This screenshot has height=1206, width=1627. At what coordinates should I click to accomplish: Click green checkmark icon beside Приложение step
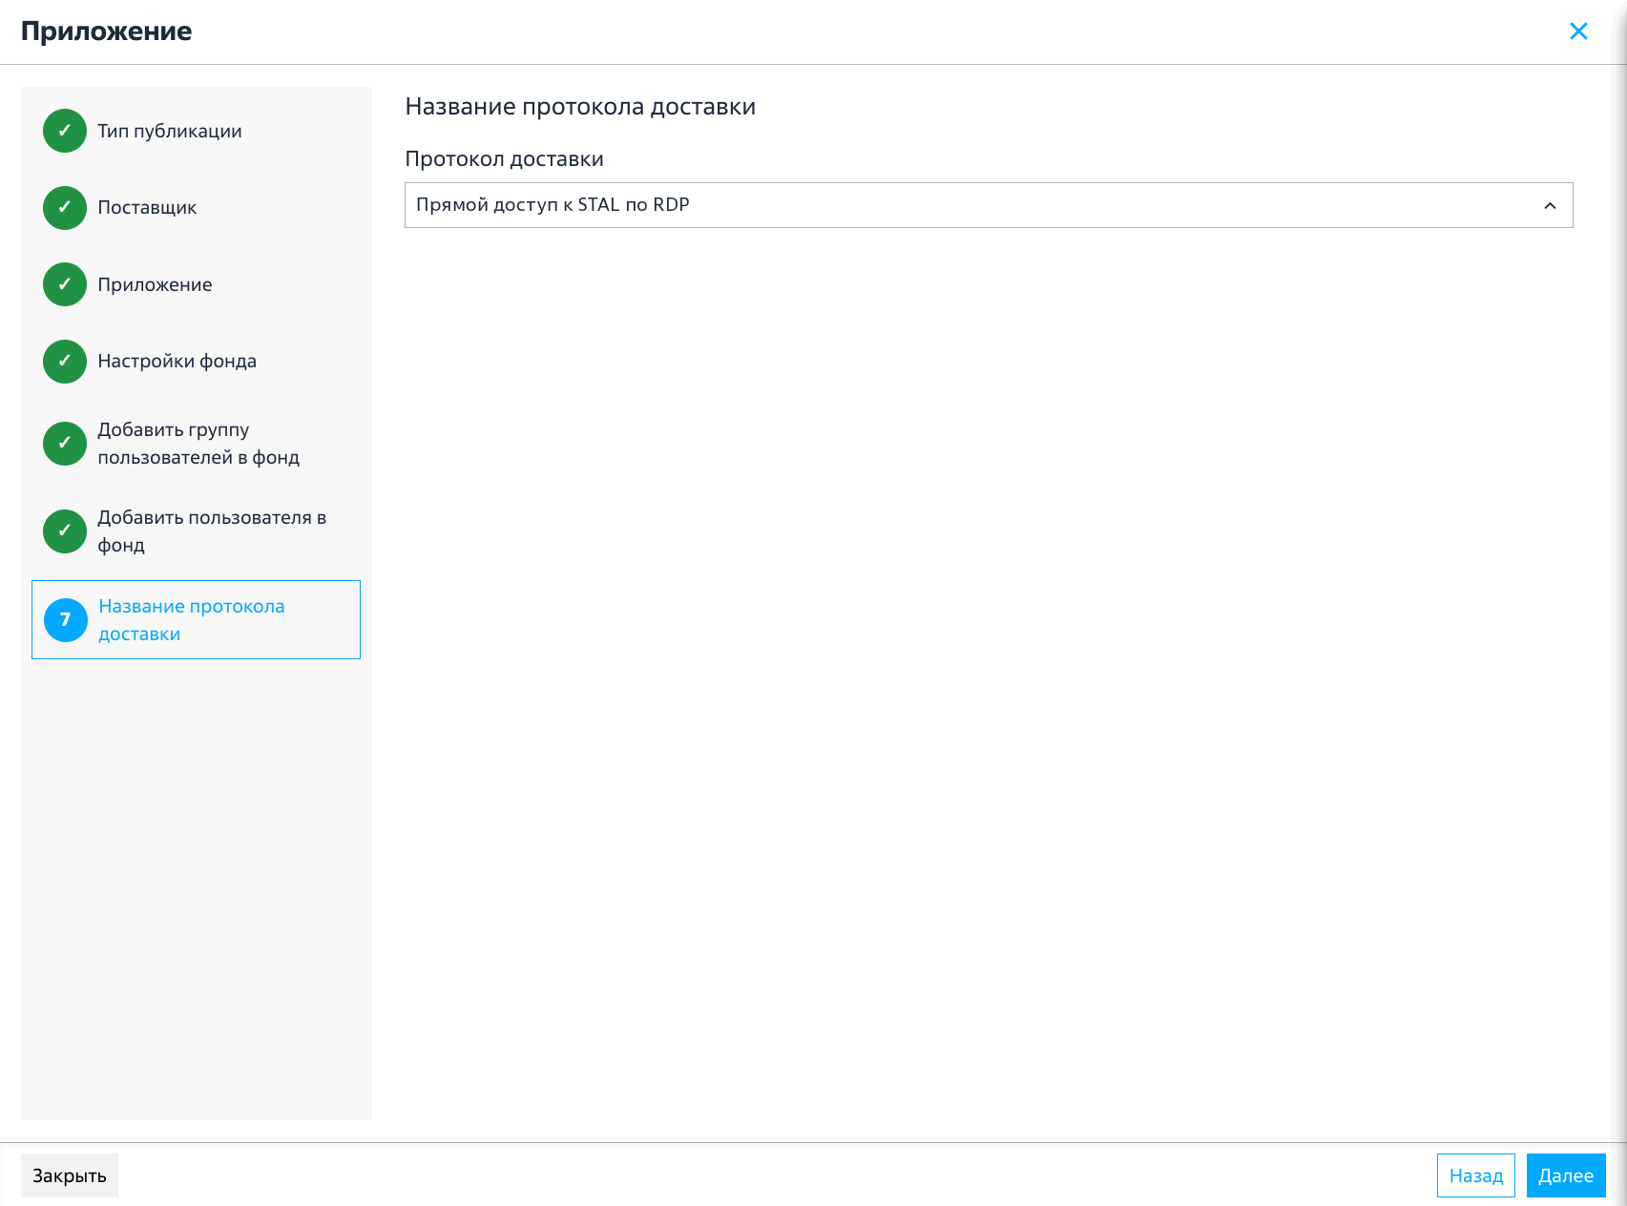(x=65, y=284)
